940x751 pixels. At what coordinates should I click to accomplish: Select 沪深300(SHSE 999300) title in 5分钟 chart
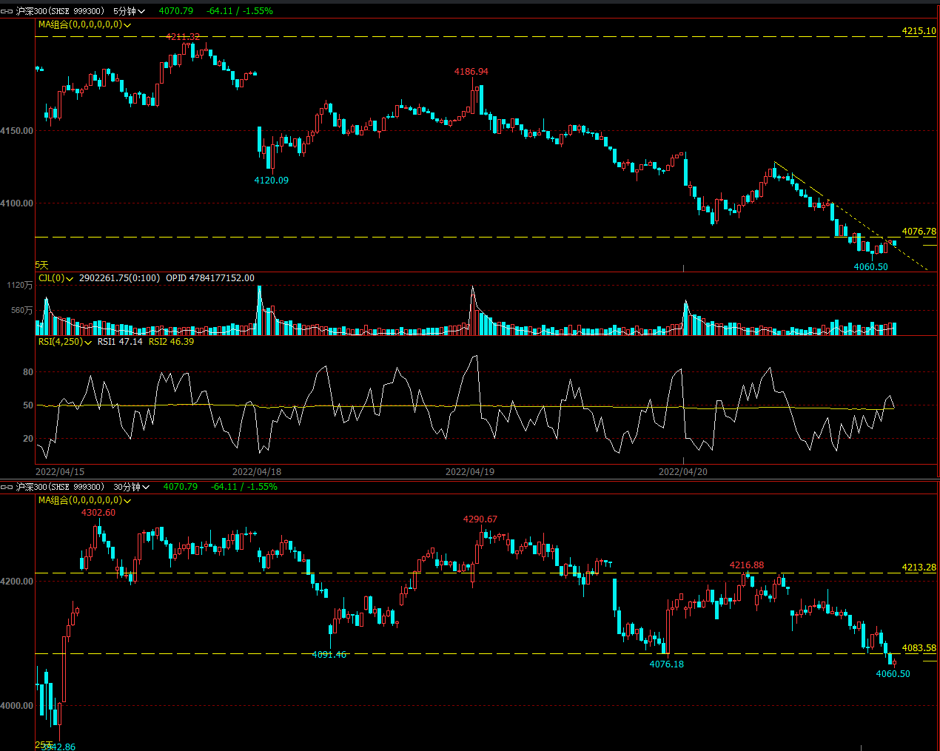coord(60,11)
